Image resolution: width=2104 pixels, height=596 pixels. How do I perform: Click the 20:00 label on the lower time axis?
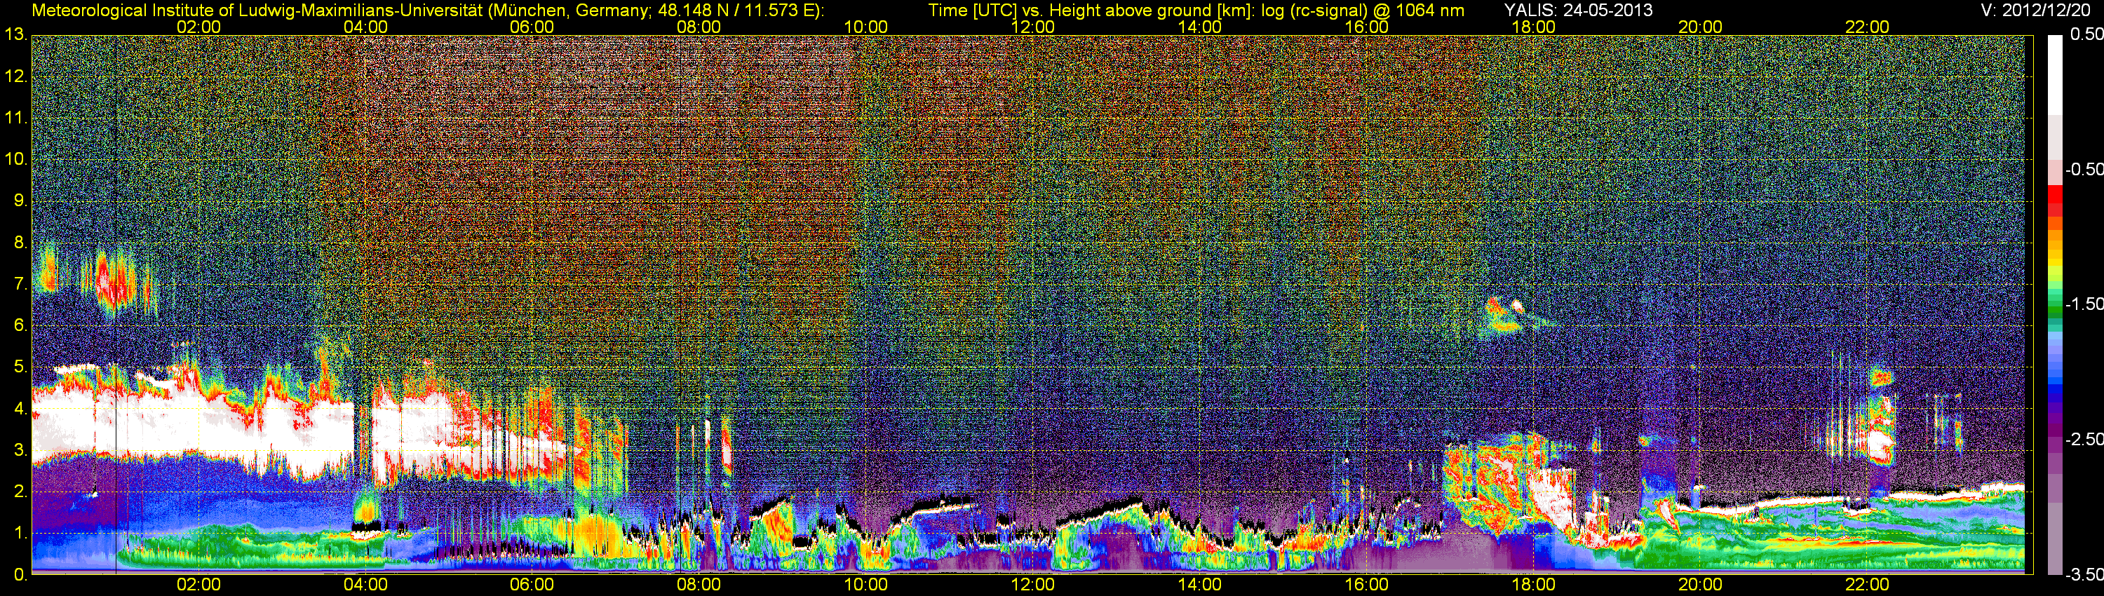(x=1701, y=585)
